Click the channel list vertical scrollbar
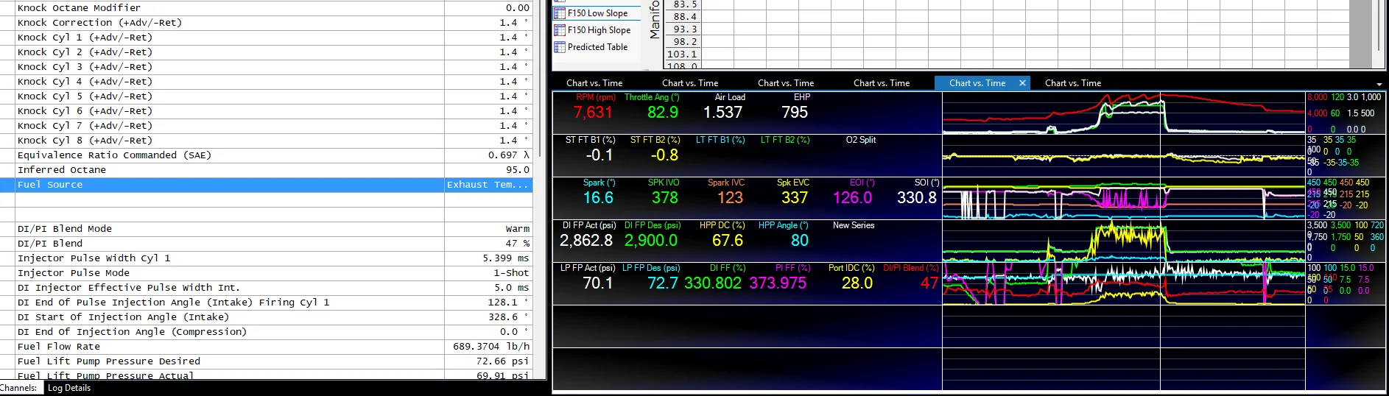 [541, 189]
